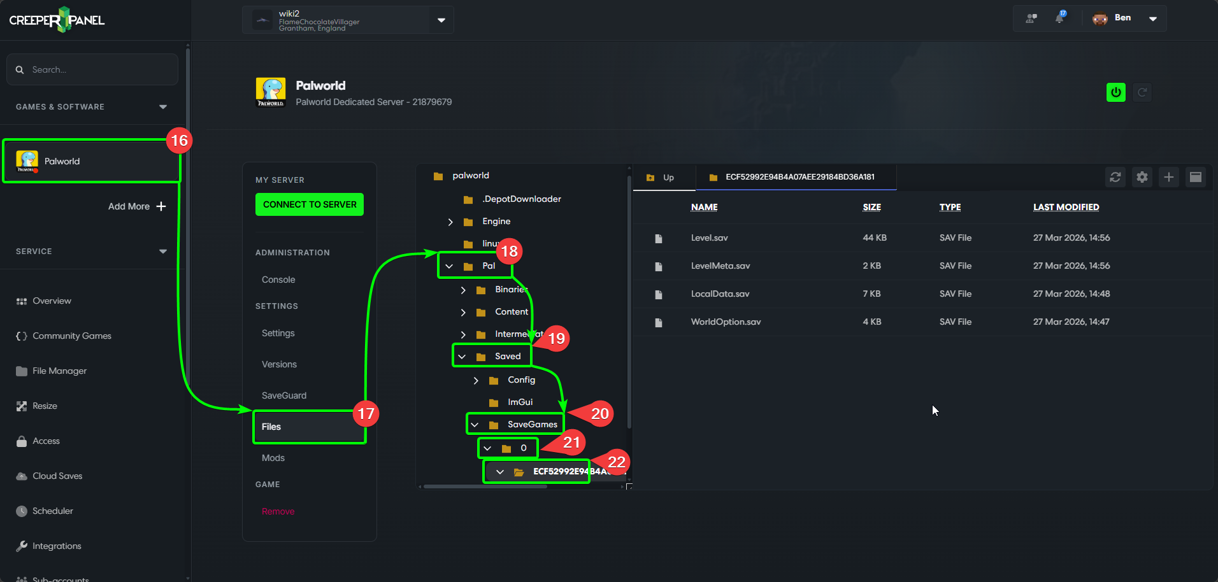Click the Remove link under Game
Viewport: 1218px width, 582px height.
tap(278, 511)
